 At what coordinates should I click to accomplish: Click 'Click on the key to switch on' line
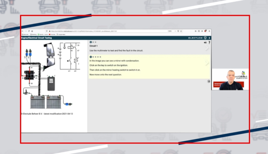coord(109,65)
